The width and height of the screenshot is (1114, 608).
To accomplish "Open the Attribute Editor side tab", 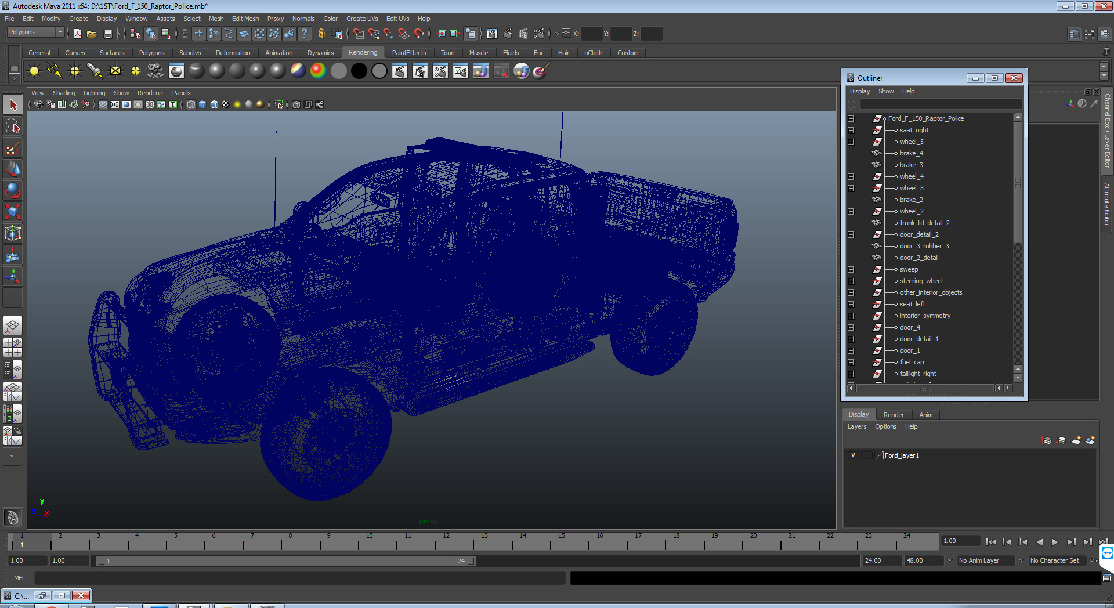I will (1107, 204).
